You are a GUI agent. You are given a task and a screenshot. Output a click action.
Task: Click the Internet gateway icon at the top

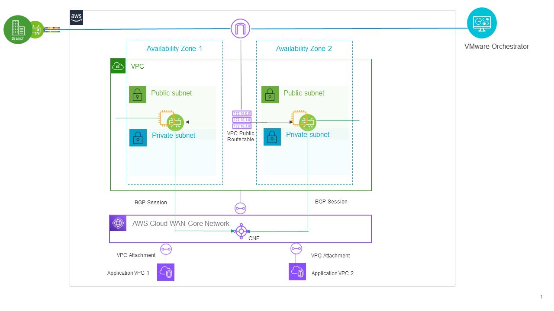click(x=240, y=28)
